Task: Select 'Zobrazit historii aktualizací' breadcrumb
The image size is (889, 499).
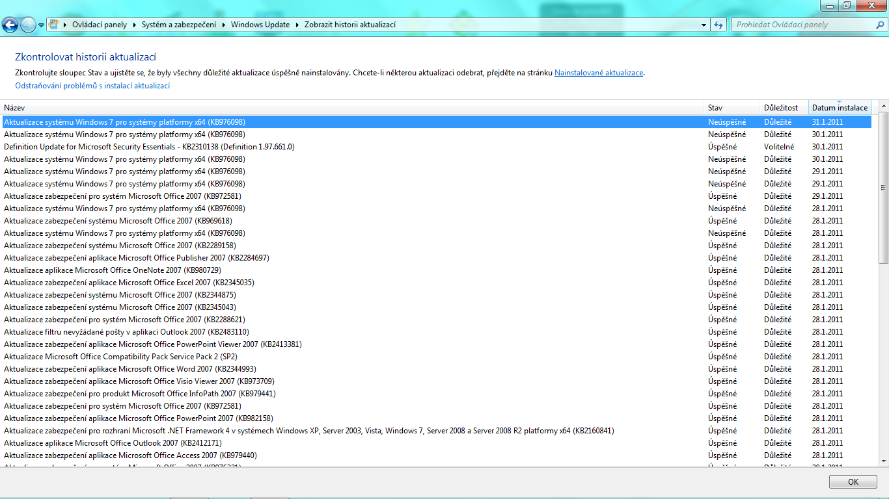Action: pos(350,25)
